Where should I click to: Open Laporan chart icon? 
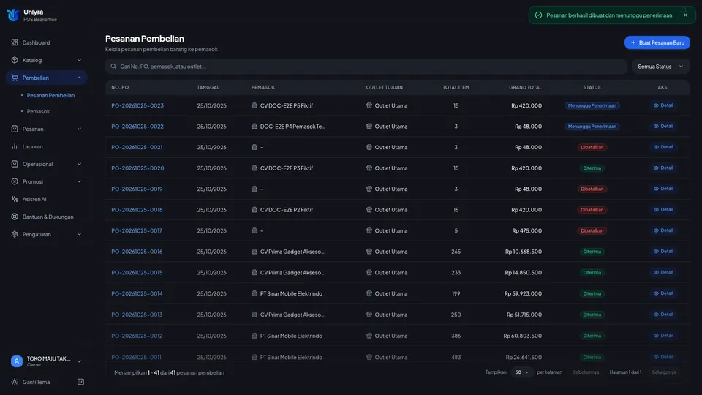[15, 146]
